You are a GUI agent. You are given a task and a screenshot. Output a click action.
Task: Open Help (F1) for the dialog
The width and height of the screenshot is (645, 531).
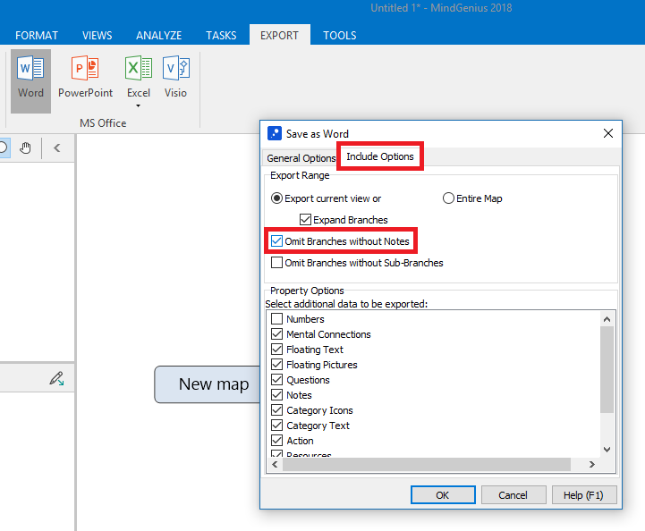tap(583, 495)
